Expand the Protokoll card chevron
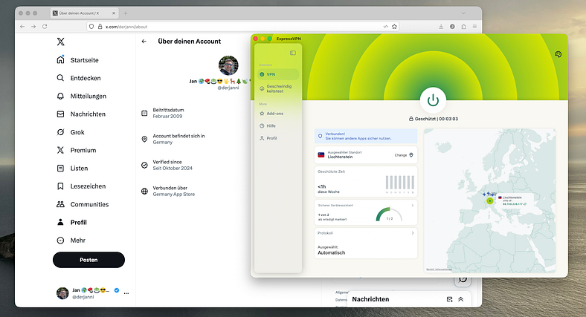 (x=413, y=233)
